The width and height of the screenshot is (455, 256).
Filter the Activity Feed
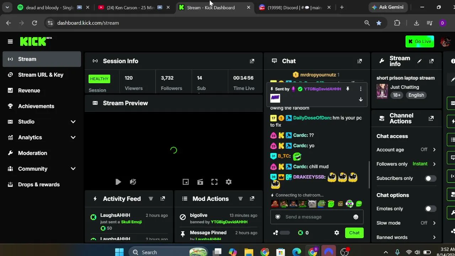[x=151, y=199]
